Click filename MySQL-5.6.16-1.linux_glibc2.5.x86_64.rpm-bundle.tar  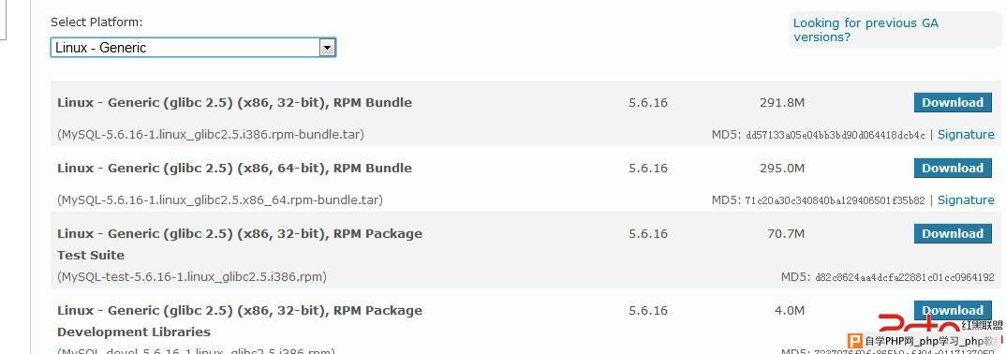click(219, 200)
